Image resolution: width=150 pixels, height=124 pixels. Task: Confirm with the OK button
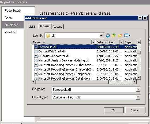(114, 110)
